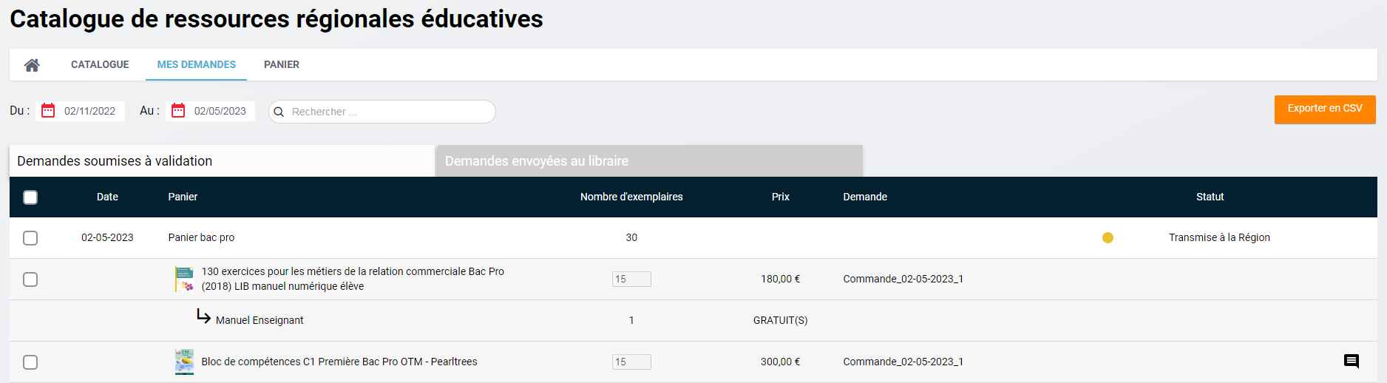Open the PANIER tab
This screenshot has width=1387, height=383.
click(282, 65)
